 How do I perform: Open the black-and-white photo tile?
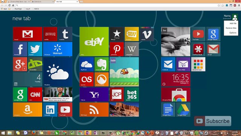[x=176, y=42]
